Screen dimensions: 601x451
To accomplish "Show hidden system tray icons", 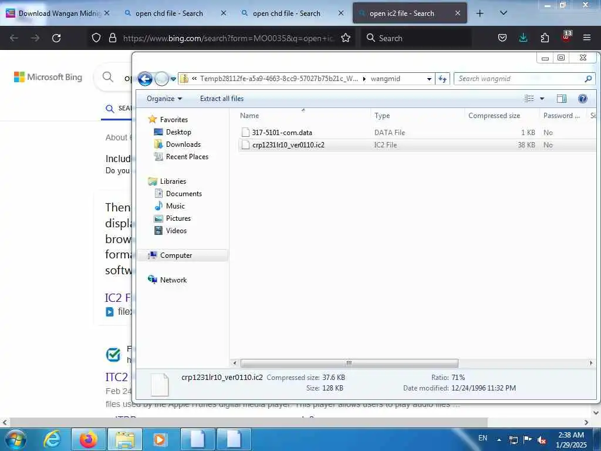I will [x=499, y=440].
